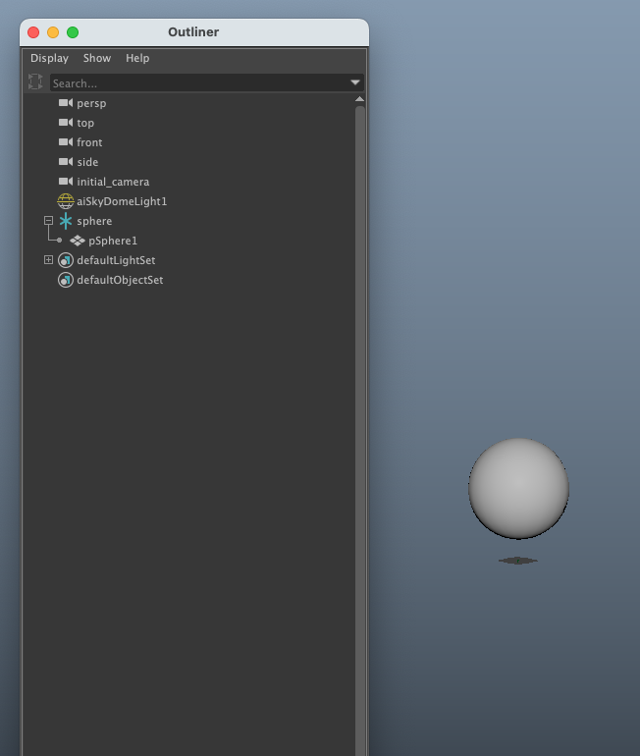640x756 pixels.
Task: Click the top camera icon
Action: point(66,123)
